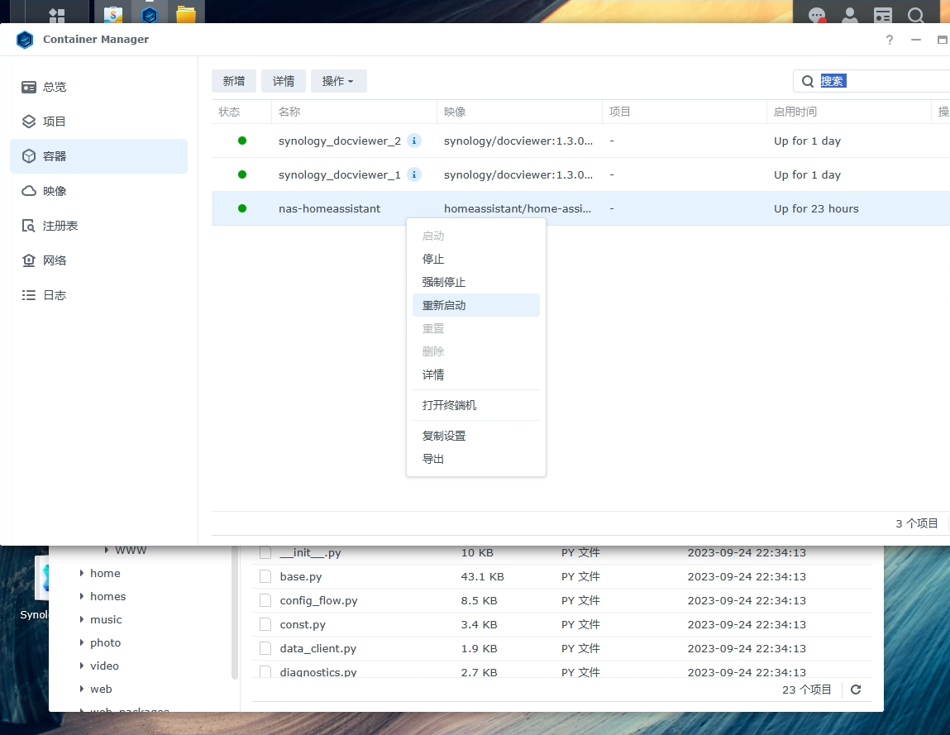
Task: Choose 停止 from the context menu
Action: click(476, 260)
